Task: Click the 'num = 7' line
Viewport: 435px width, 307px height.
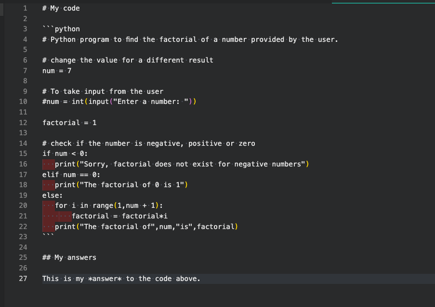Action: click(x=57, y=71)
